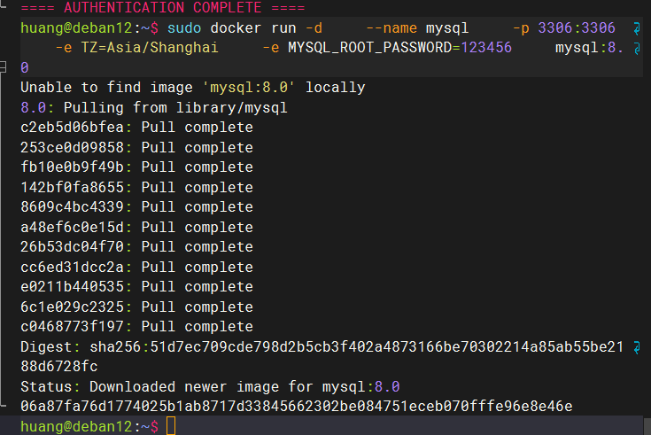651x435 pixels.
Task: Click the layer hash 8609c4bc4339
Action: (73, 207)
